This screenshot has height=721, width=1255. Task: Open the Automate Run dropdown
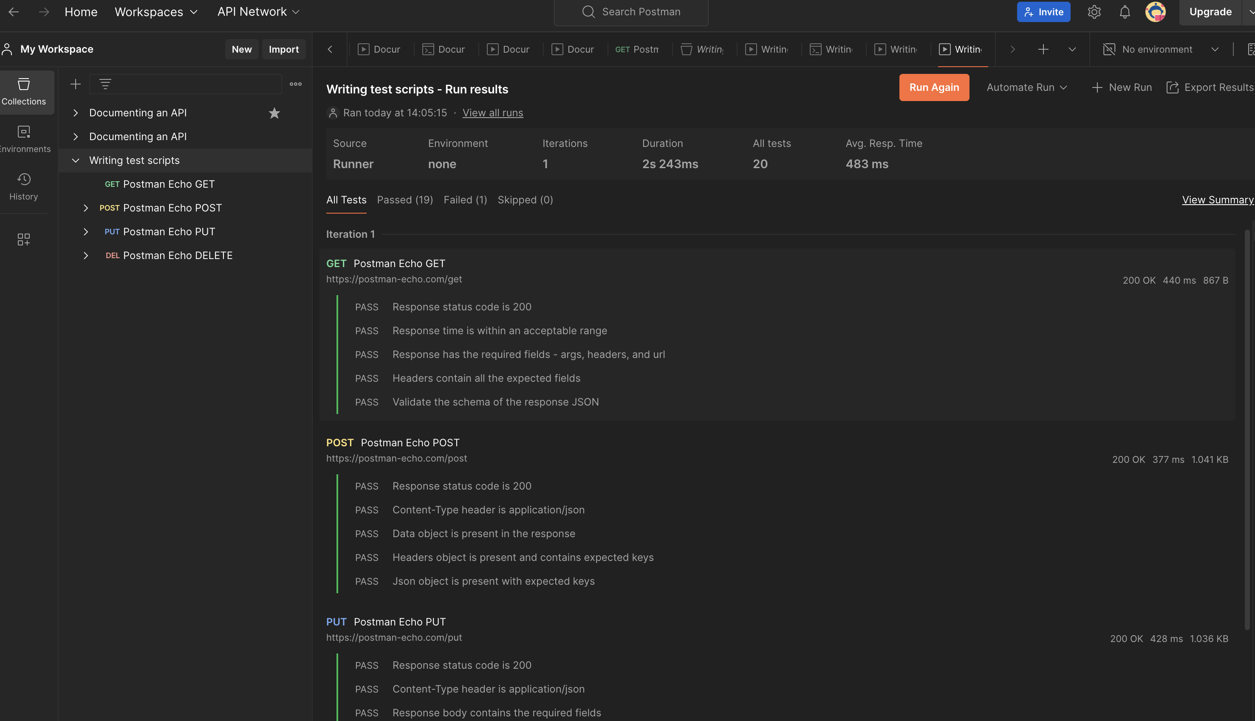pos(1026,87)
